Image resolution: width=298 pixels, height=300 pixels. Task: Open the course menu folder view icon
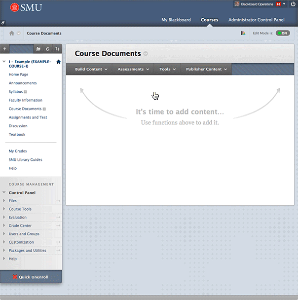pos(38,49)
